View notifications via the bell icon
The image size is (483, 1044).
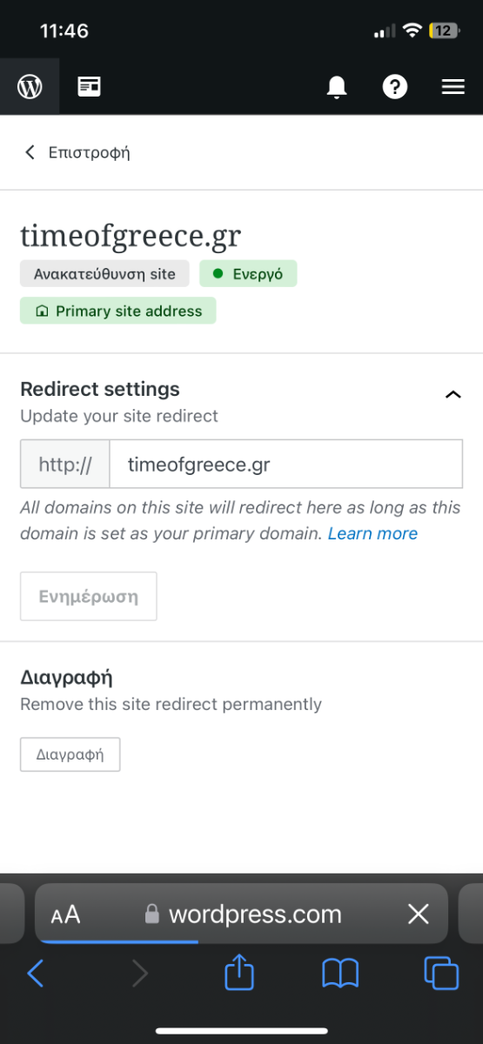point(337,87)
